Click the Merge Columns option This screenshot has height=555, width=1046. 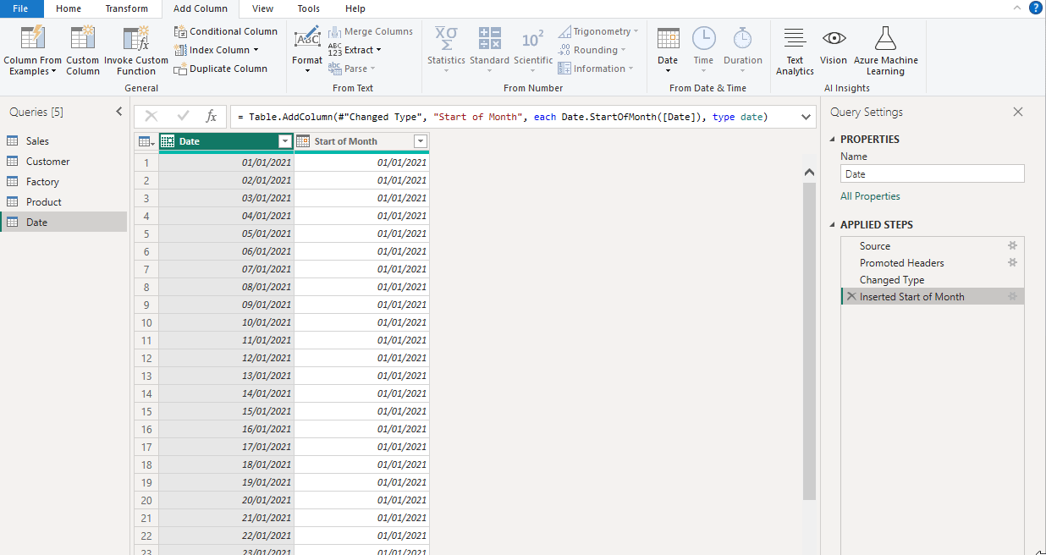pyautogui.click(x=371, y=31)
